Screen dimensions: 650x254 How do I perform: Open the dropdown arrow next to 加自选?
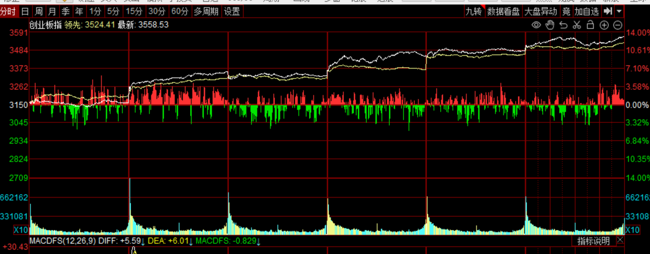click(x=620, y=11)
